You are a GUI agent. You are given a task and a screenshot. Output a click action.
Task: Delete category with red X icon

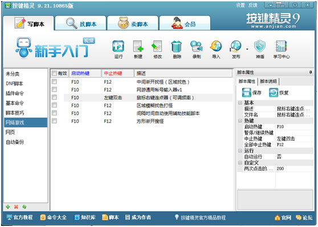[x=16, y=207]
